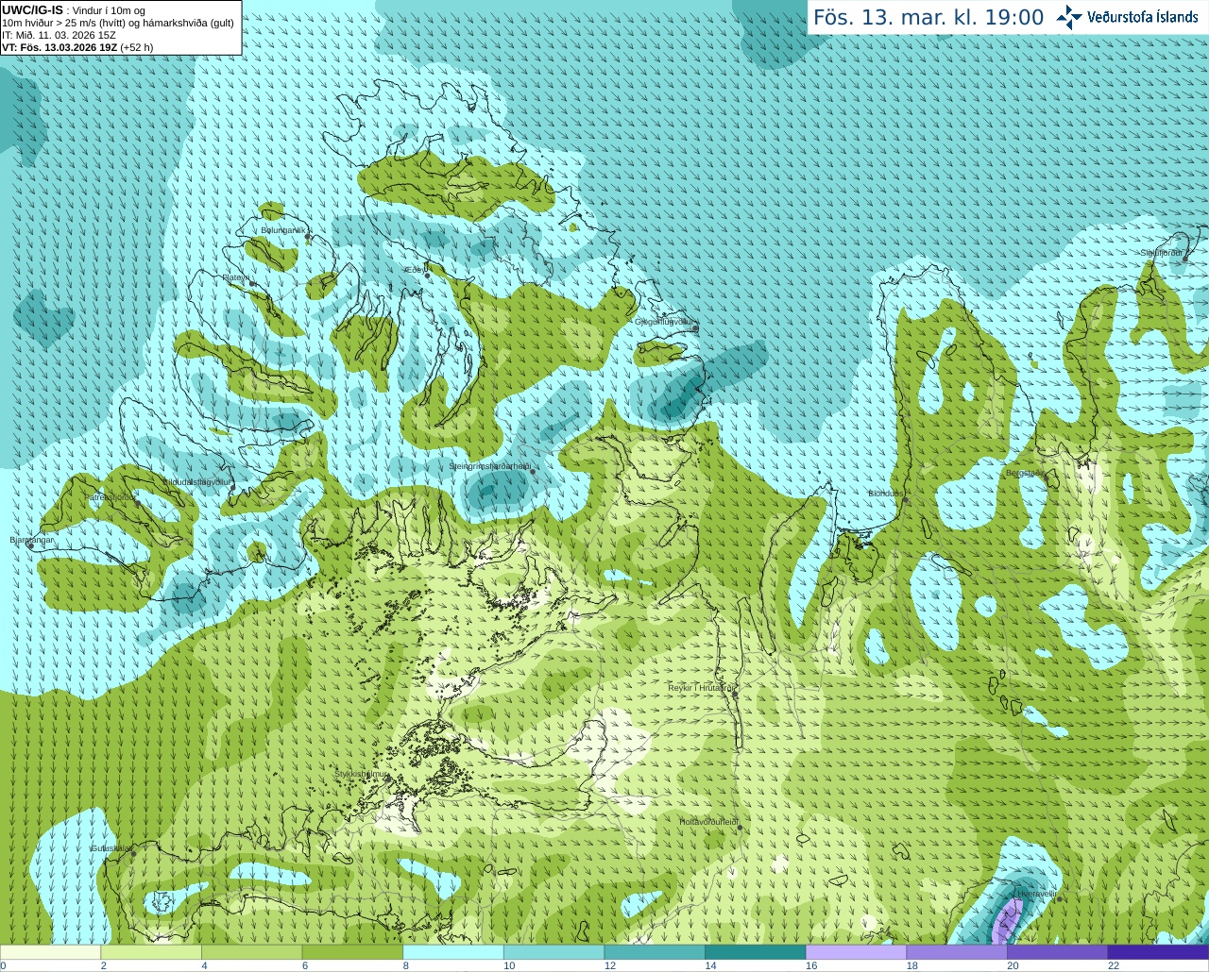Select the 20–22 m/s violet legend swatch
This screenshot has width=1209, height=972.
tap(1057, 952)
